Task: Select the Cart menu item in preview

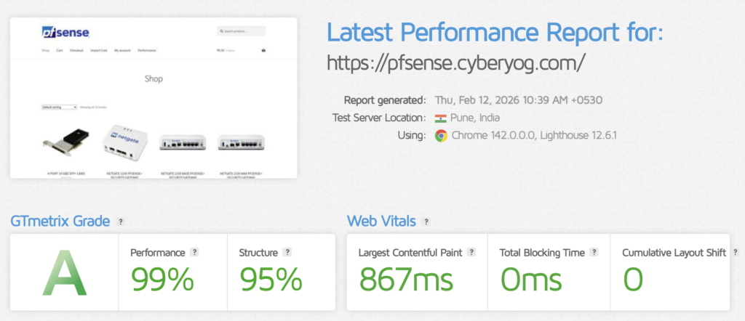Action: (x=59, y=51)
